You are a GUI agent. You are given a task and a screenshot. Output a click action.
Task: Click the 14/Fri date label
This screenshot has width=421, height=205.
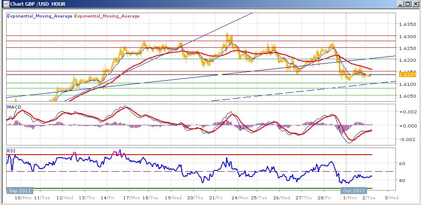(x=108, y=198)
